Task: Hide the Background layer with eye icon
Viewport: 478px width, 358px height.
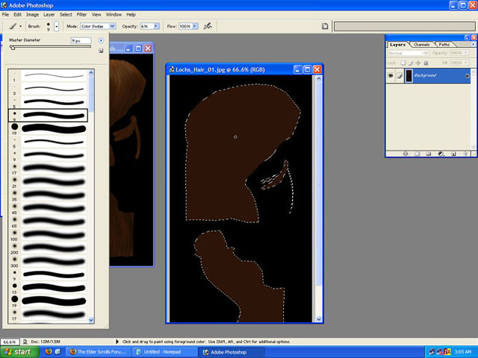Action: (x=391, y=75)
